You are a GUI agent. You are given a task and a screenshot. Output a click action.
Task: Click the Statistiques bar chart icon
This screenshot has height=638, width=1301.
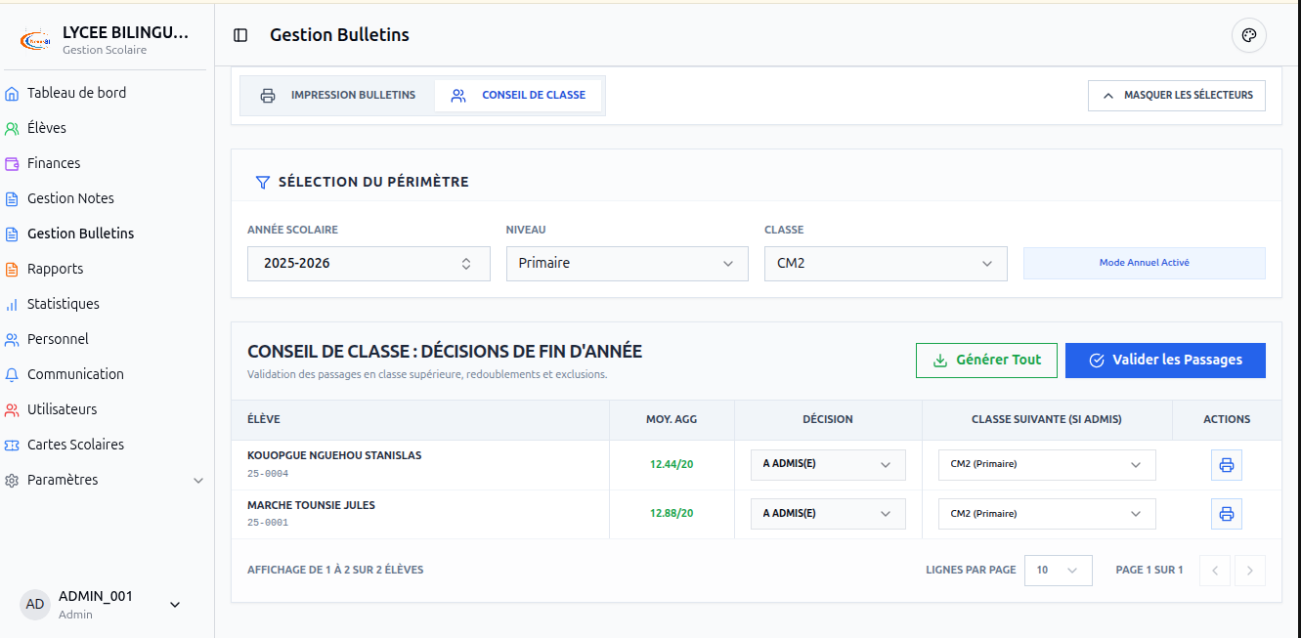(x=12, y=305)
